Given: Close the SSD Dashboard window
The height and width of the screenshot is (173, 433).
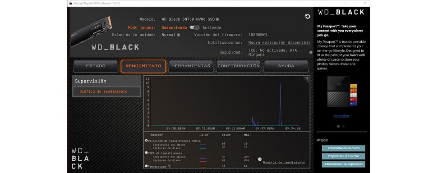Looking at the screenshot, I should click(x=365, y=3).
